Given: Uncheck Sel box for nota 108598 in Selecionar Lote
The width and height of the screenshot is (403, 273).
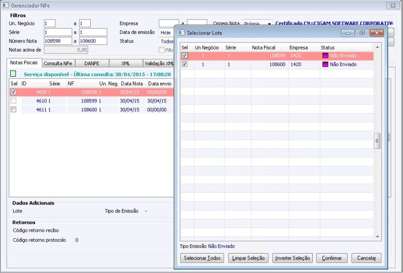Looking at the screenshot, I should point(184,56).
